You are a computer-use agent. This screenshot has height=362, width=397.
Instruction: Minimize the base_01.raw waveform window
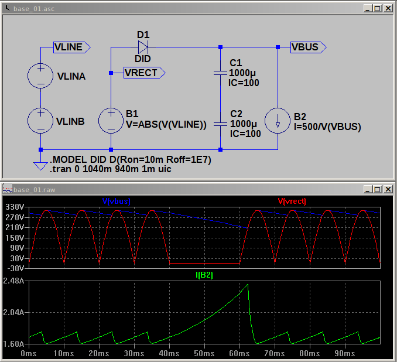(x=368, y=189)
